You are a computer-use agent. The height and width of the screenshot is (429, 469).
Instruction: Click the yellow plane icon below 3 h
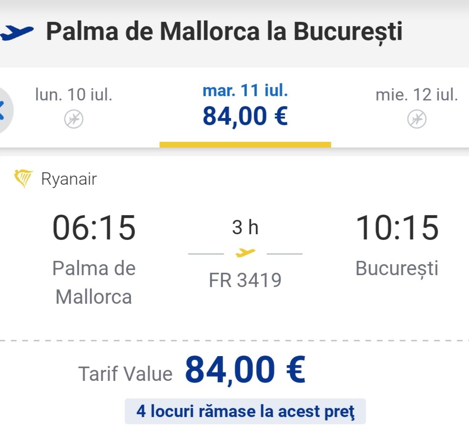[245, 253]
